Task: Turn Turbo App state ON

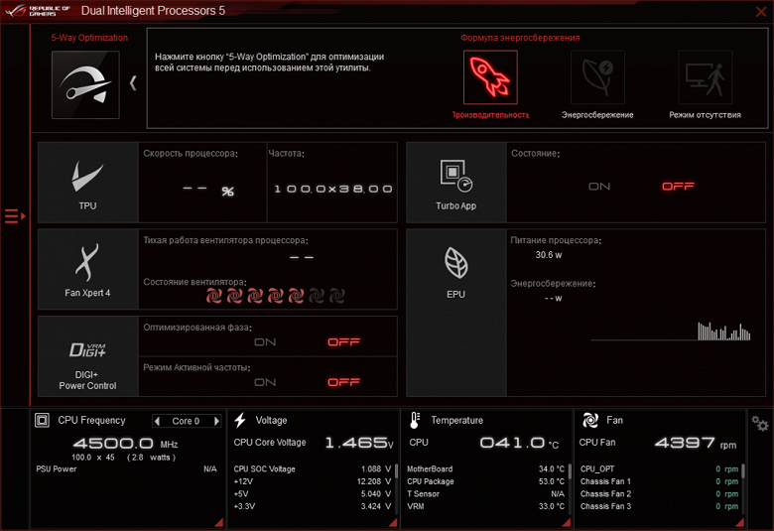Action: click(599, 187)
